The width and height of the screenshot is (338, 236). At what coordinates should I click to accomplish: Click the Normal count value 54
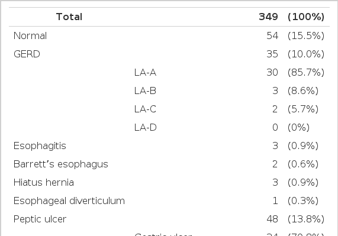(x=272, y=35)
